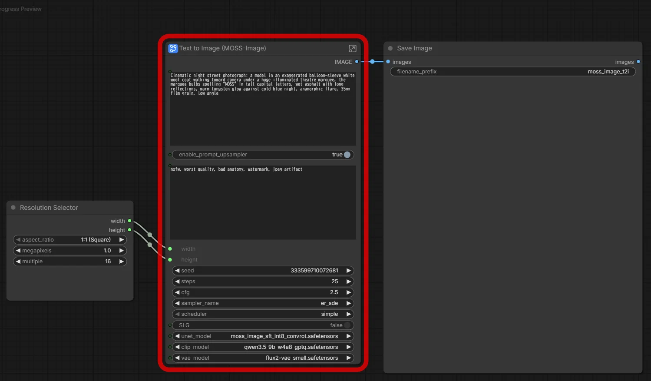The height and width of the screenshot is (381, 651).
Task: Open the vae_model dropdown
Action: [x=263, y=358]
